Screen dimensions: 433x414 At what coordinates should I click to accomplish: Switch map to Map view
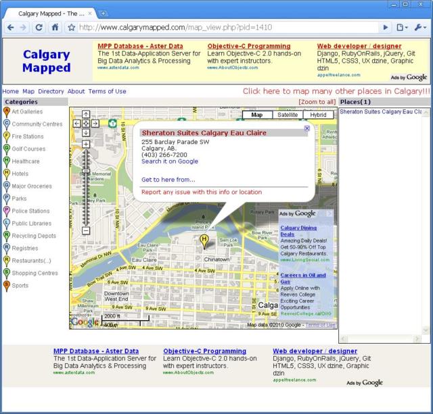click(x=257, y=115)
